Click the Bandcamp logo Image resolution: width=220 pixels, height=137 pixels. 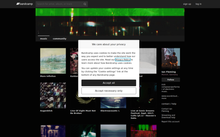[x=25, y=4]
